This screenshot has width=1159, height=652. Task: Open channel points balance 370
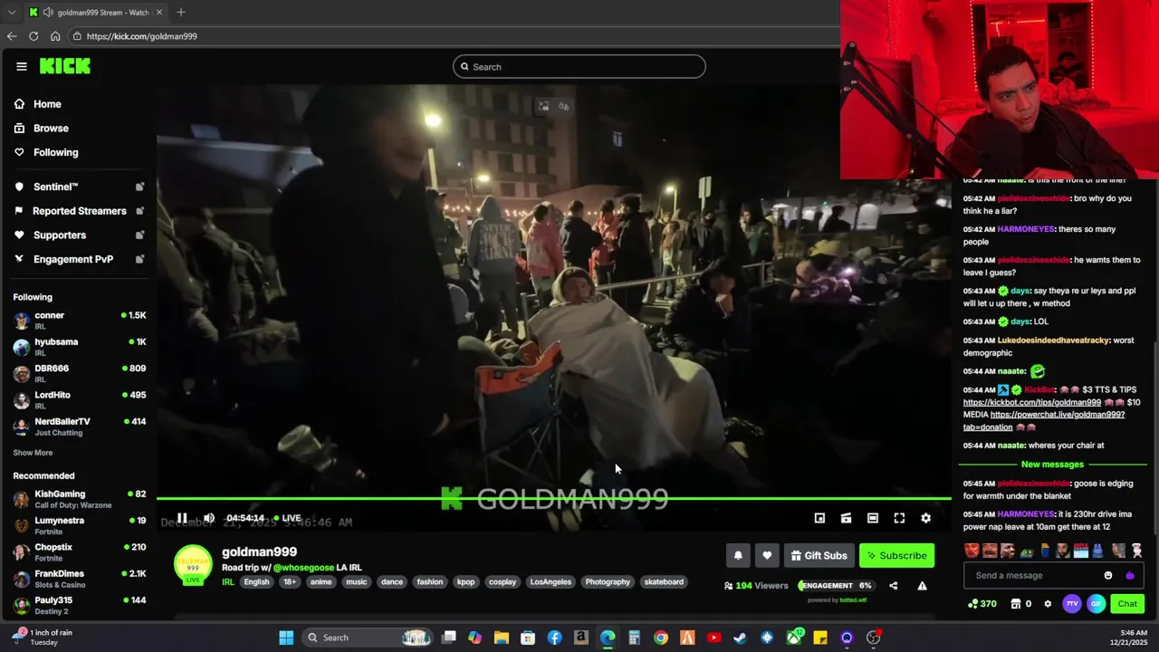click(x=982, y=604)
